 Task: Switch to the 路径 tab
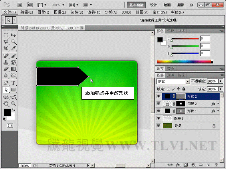coord(181,75)
